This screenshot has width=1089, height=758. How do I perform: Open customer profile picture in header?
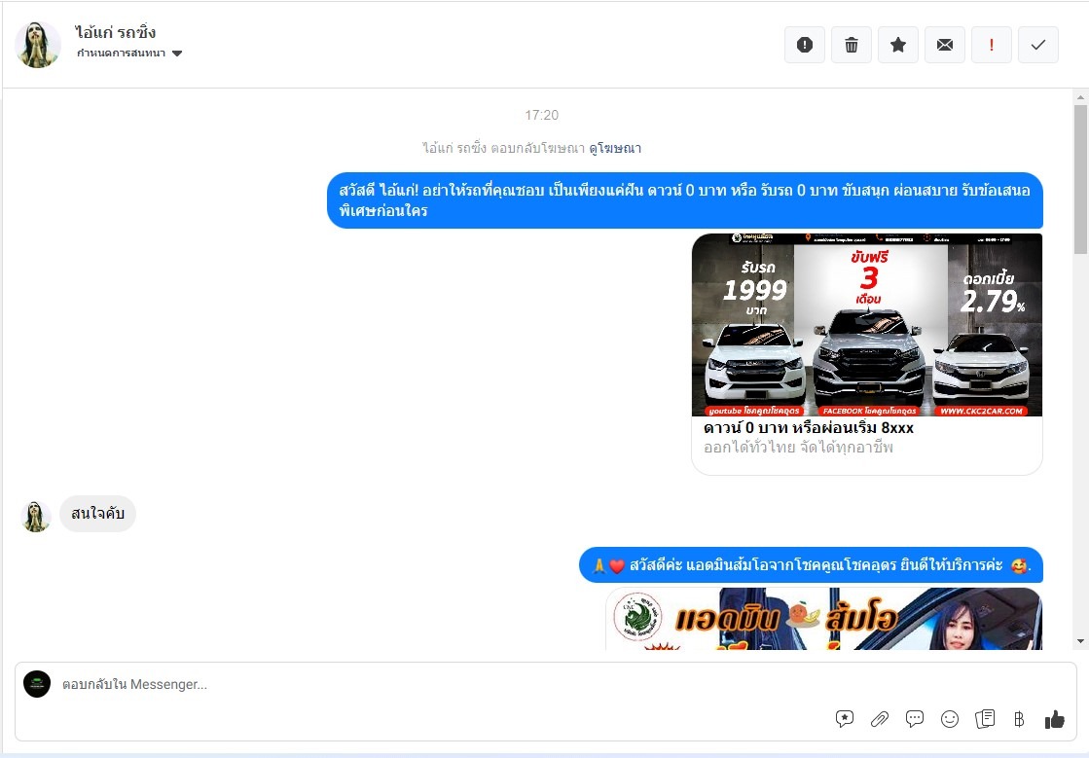pyautogui.click(x=39, y=45)
